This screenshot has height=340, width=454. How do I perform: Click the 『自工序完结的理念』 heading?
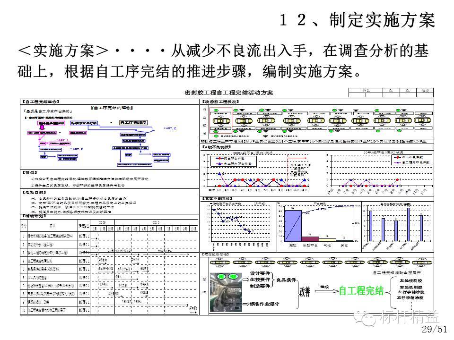click(x=112, y=108)
